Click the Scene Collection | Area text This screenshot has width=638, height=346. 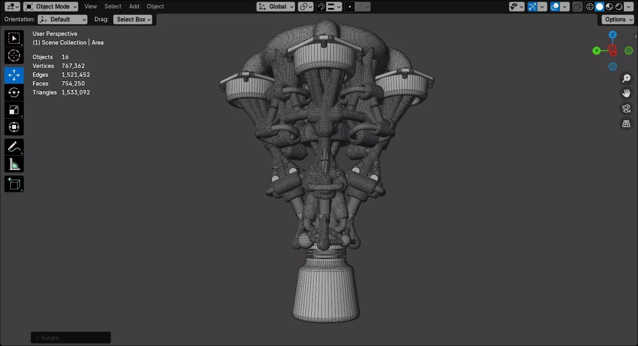tap(68, 43)
